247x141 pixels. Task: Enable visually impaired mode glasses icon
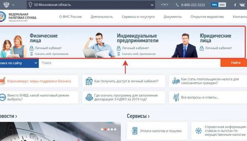pos(164,5)
